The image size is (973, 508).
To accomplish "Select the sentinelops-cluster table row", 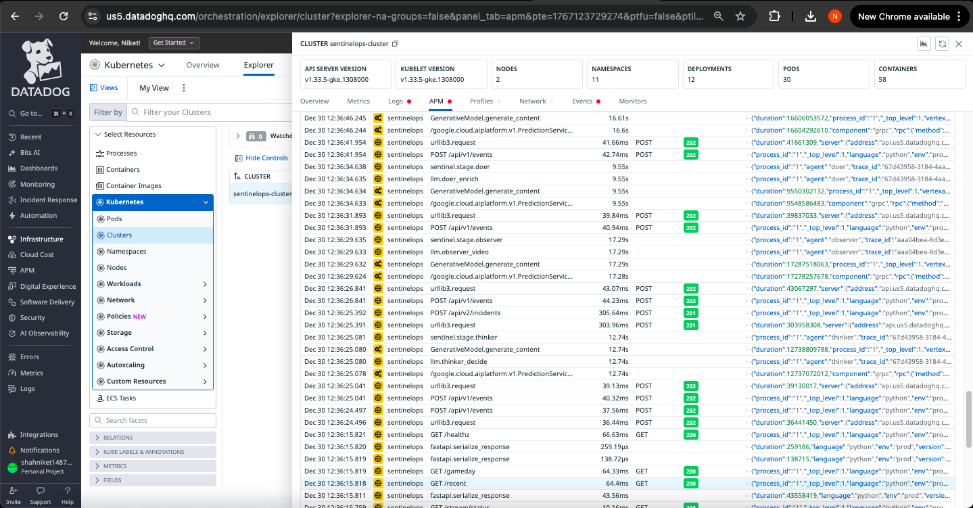I will coord(261,193).
